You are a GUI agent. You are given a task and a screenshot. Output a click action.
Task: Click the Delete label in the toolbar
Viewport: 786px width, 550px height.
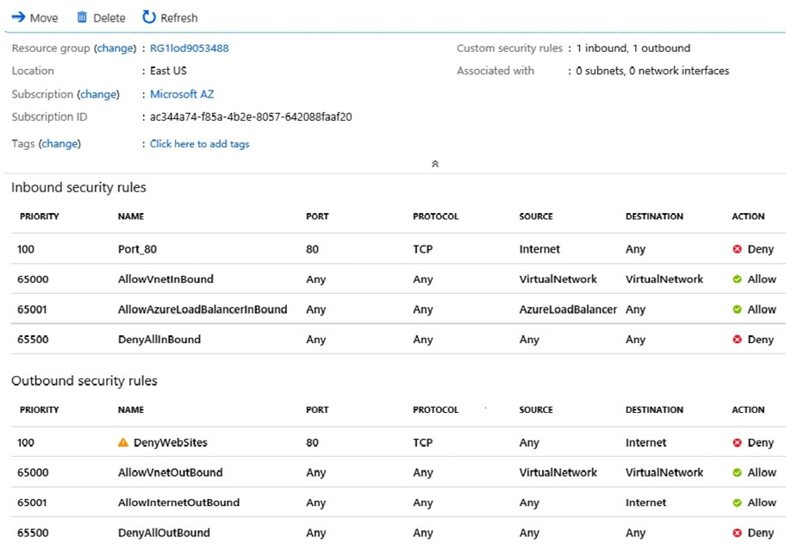click(109, 18)
